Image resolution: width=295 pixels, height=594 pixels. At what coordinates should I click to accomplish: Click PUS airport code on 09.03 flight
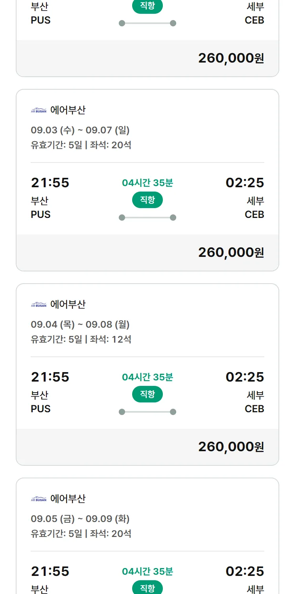[x=41, y=215]
